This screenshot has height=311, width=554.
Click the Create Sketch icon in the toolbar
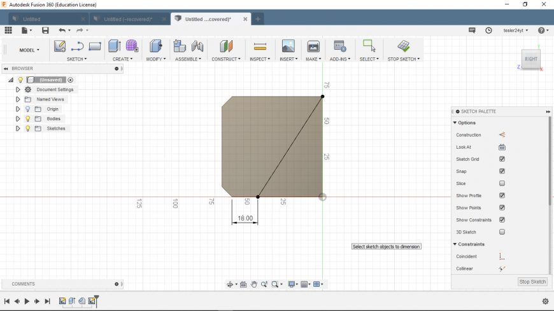(59, 46)
